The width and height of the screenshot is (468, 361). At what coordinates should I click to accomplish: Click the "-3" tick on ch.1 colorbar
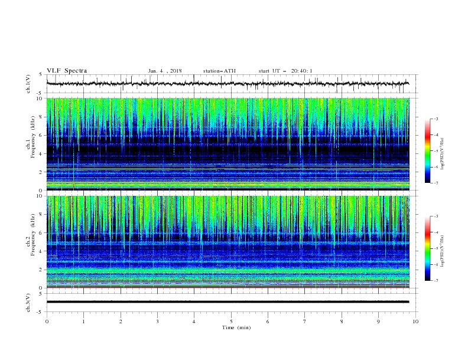pyautogui.click(x=435, y=119)
